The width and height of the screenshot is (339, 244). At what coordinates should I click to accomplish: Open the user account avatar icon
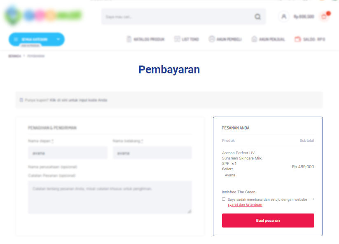pyautogui.click(x=284, y=16)
